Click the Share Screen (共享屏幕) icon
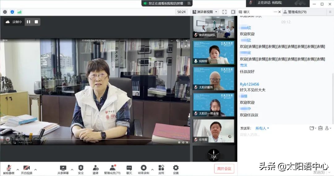Viewport: 334px width, 176px height. coord(63,169)
